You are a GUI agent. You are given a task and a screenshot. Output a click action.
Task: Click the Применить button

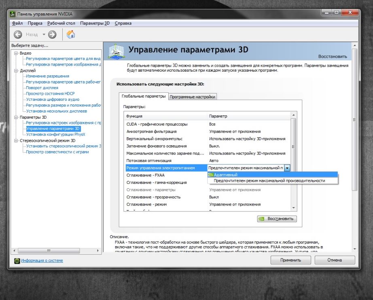(x=290, y=260)
